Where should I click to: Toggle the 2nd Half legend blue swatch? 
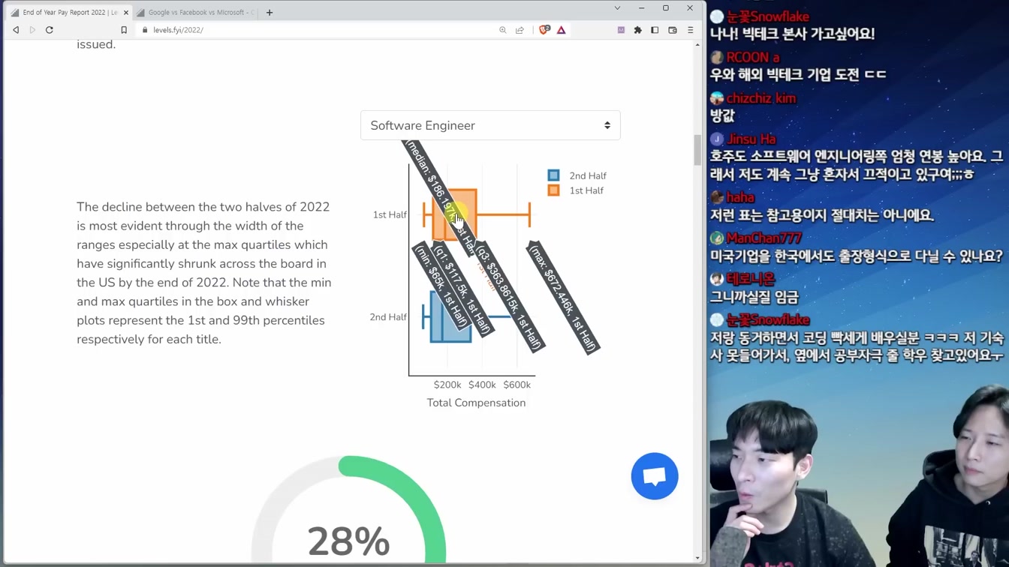point(553,175)
